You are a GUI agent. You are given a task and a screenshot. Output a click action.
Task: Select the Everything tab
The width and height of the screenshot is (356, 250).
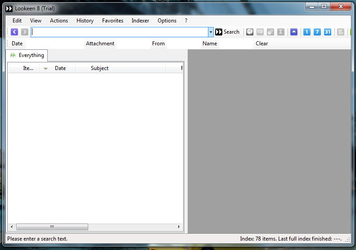tap(27, 55)
